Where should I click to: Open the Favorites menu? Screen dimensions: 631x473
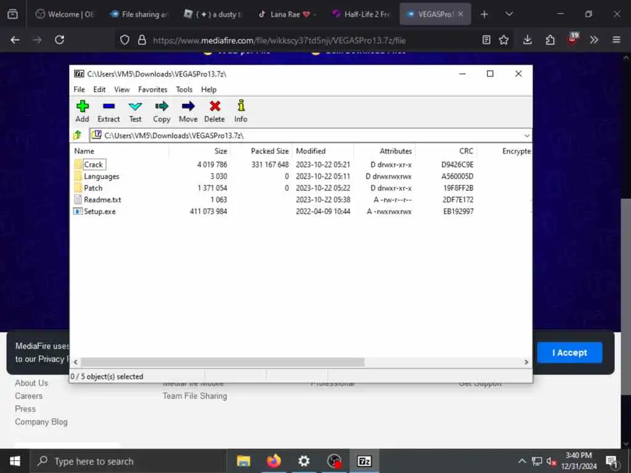point(153,89)
